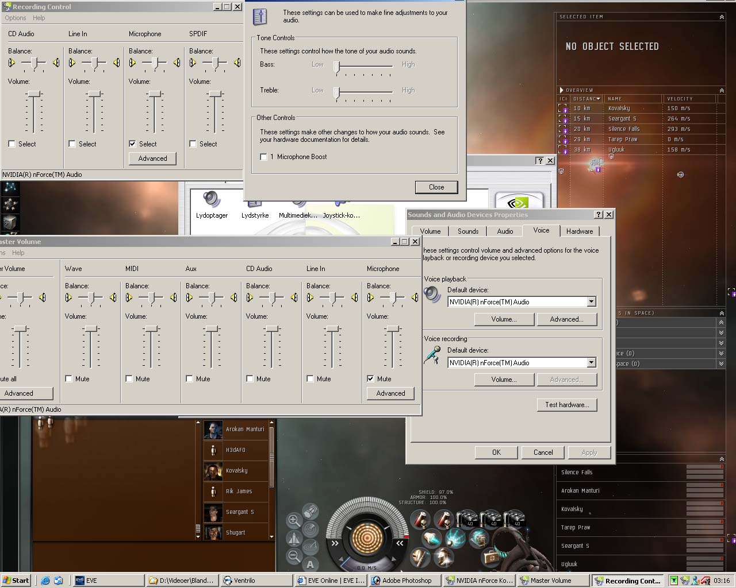The height and width of the screenshot is (588, 736).
Task: Toggle the autopilot 'A' button
Action: (x=310, y=564)
